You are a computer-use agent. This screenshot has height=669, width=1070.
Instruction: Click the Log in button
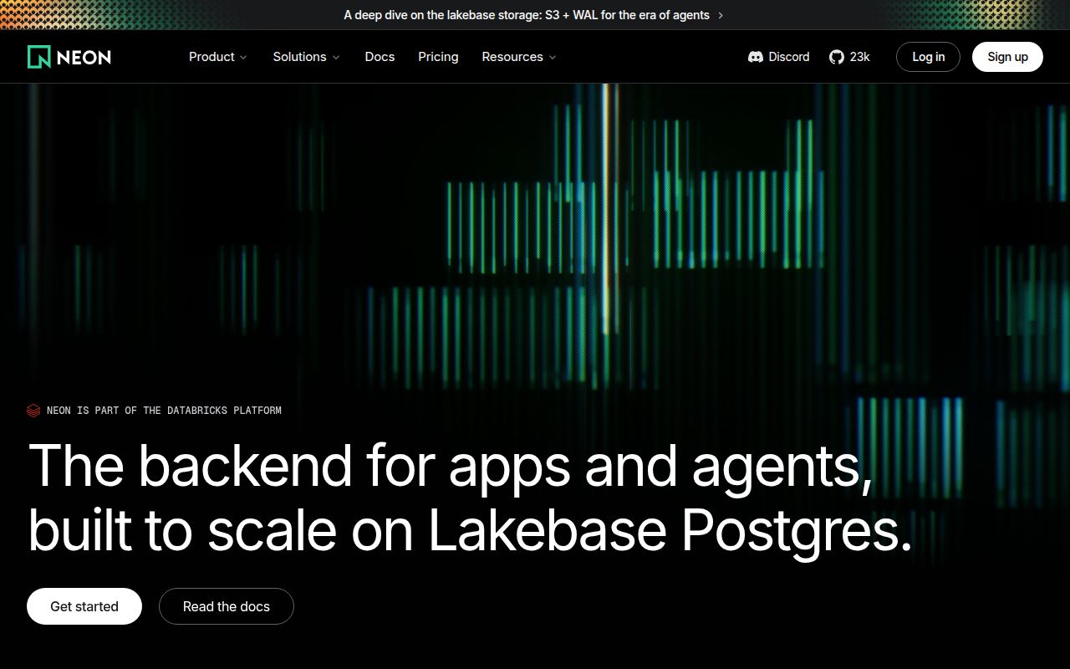pos(928,57)
